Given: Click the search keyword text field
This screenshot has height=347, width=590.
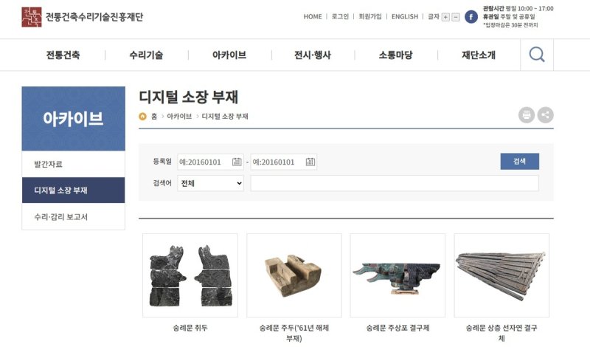Looking at the screenshot, I should pyautogui.click(x=395, y=184).
